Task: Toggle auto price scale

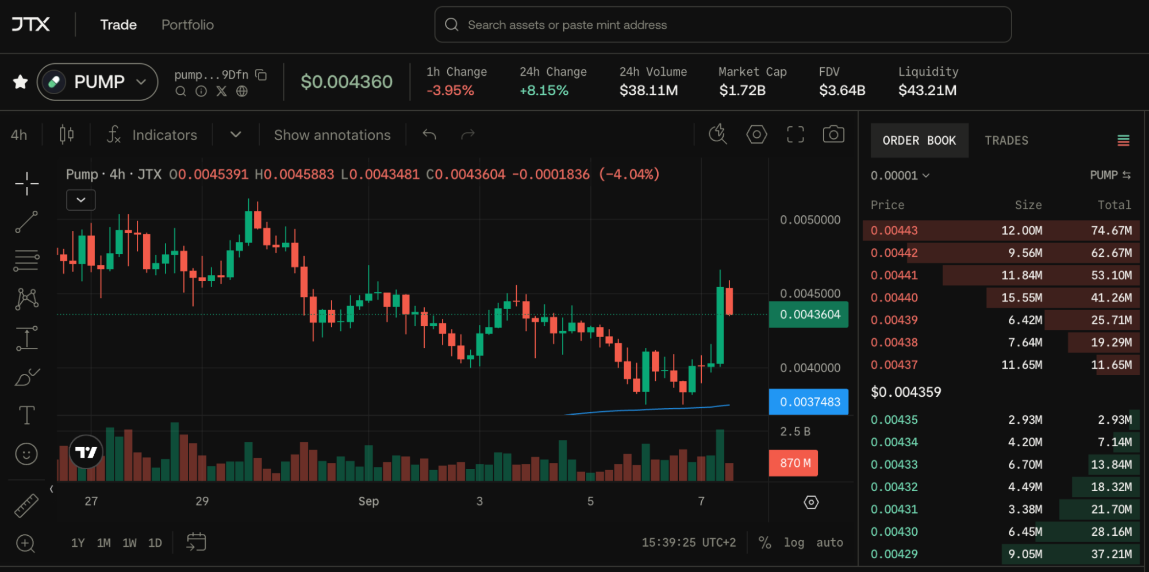Action: coord(829,542)
